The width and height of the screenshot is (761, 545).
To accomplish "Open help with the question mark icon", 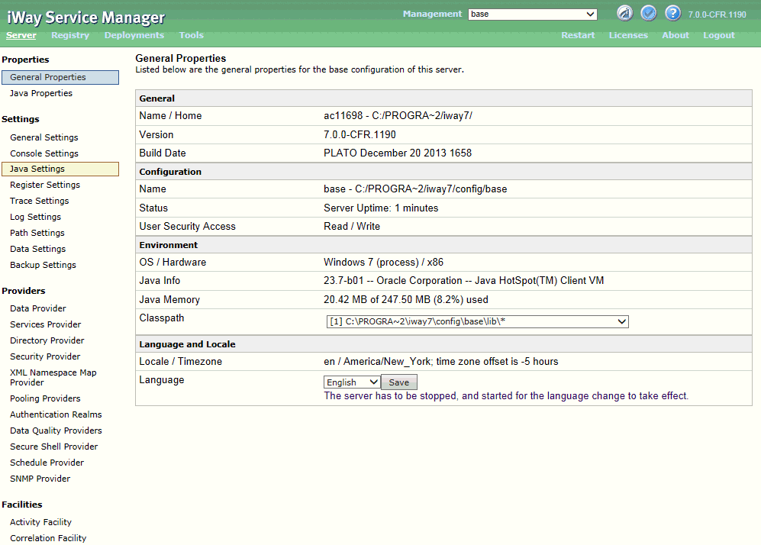I will [672, 13].
